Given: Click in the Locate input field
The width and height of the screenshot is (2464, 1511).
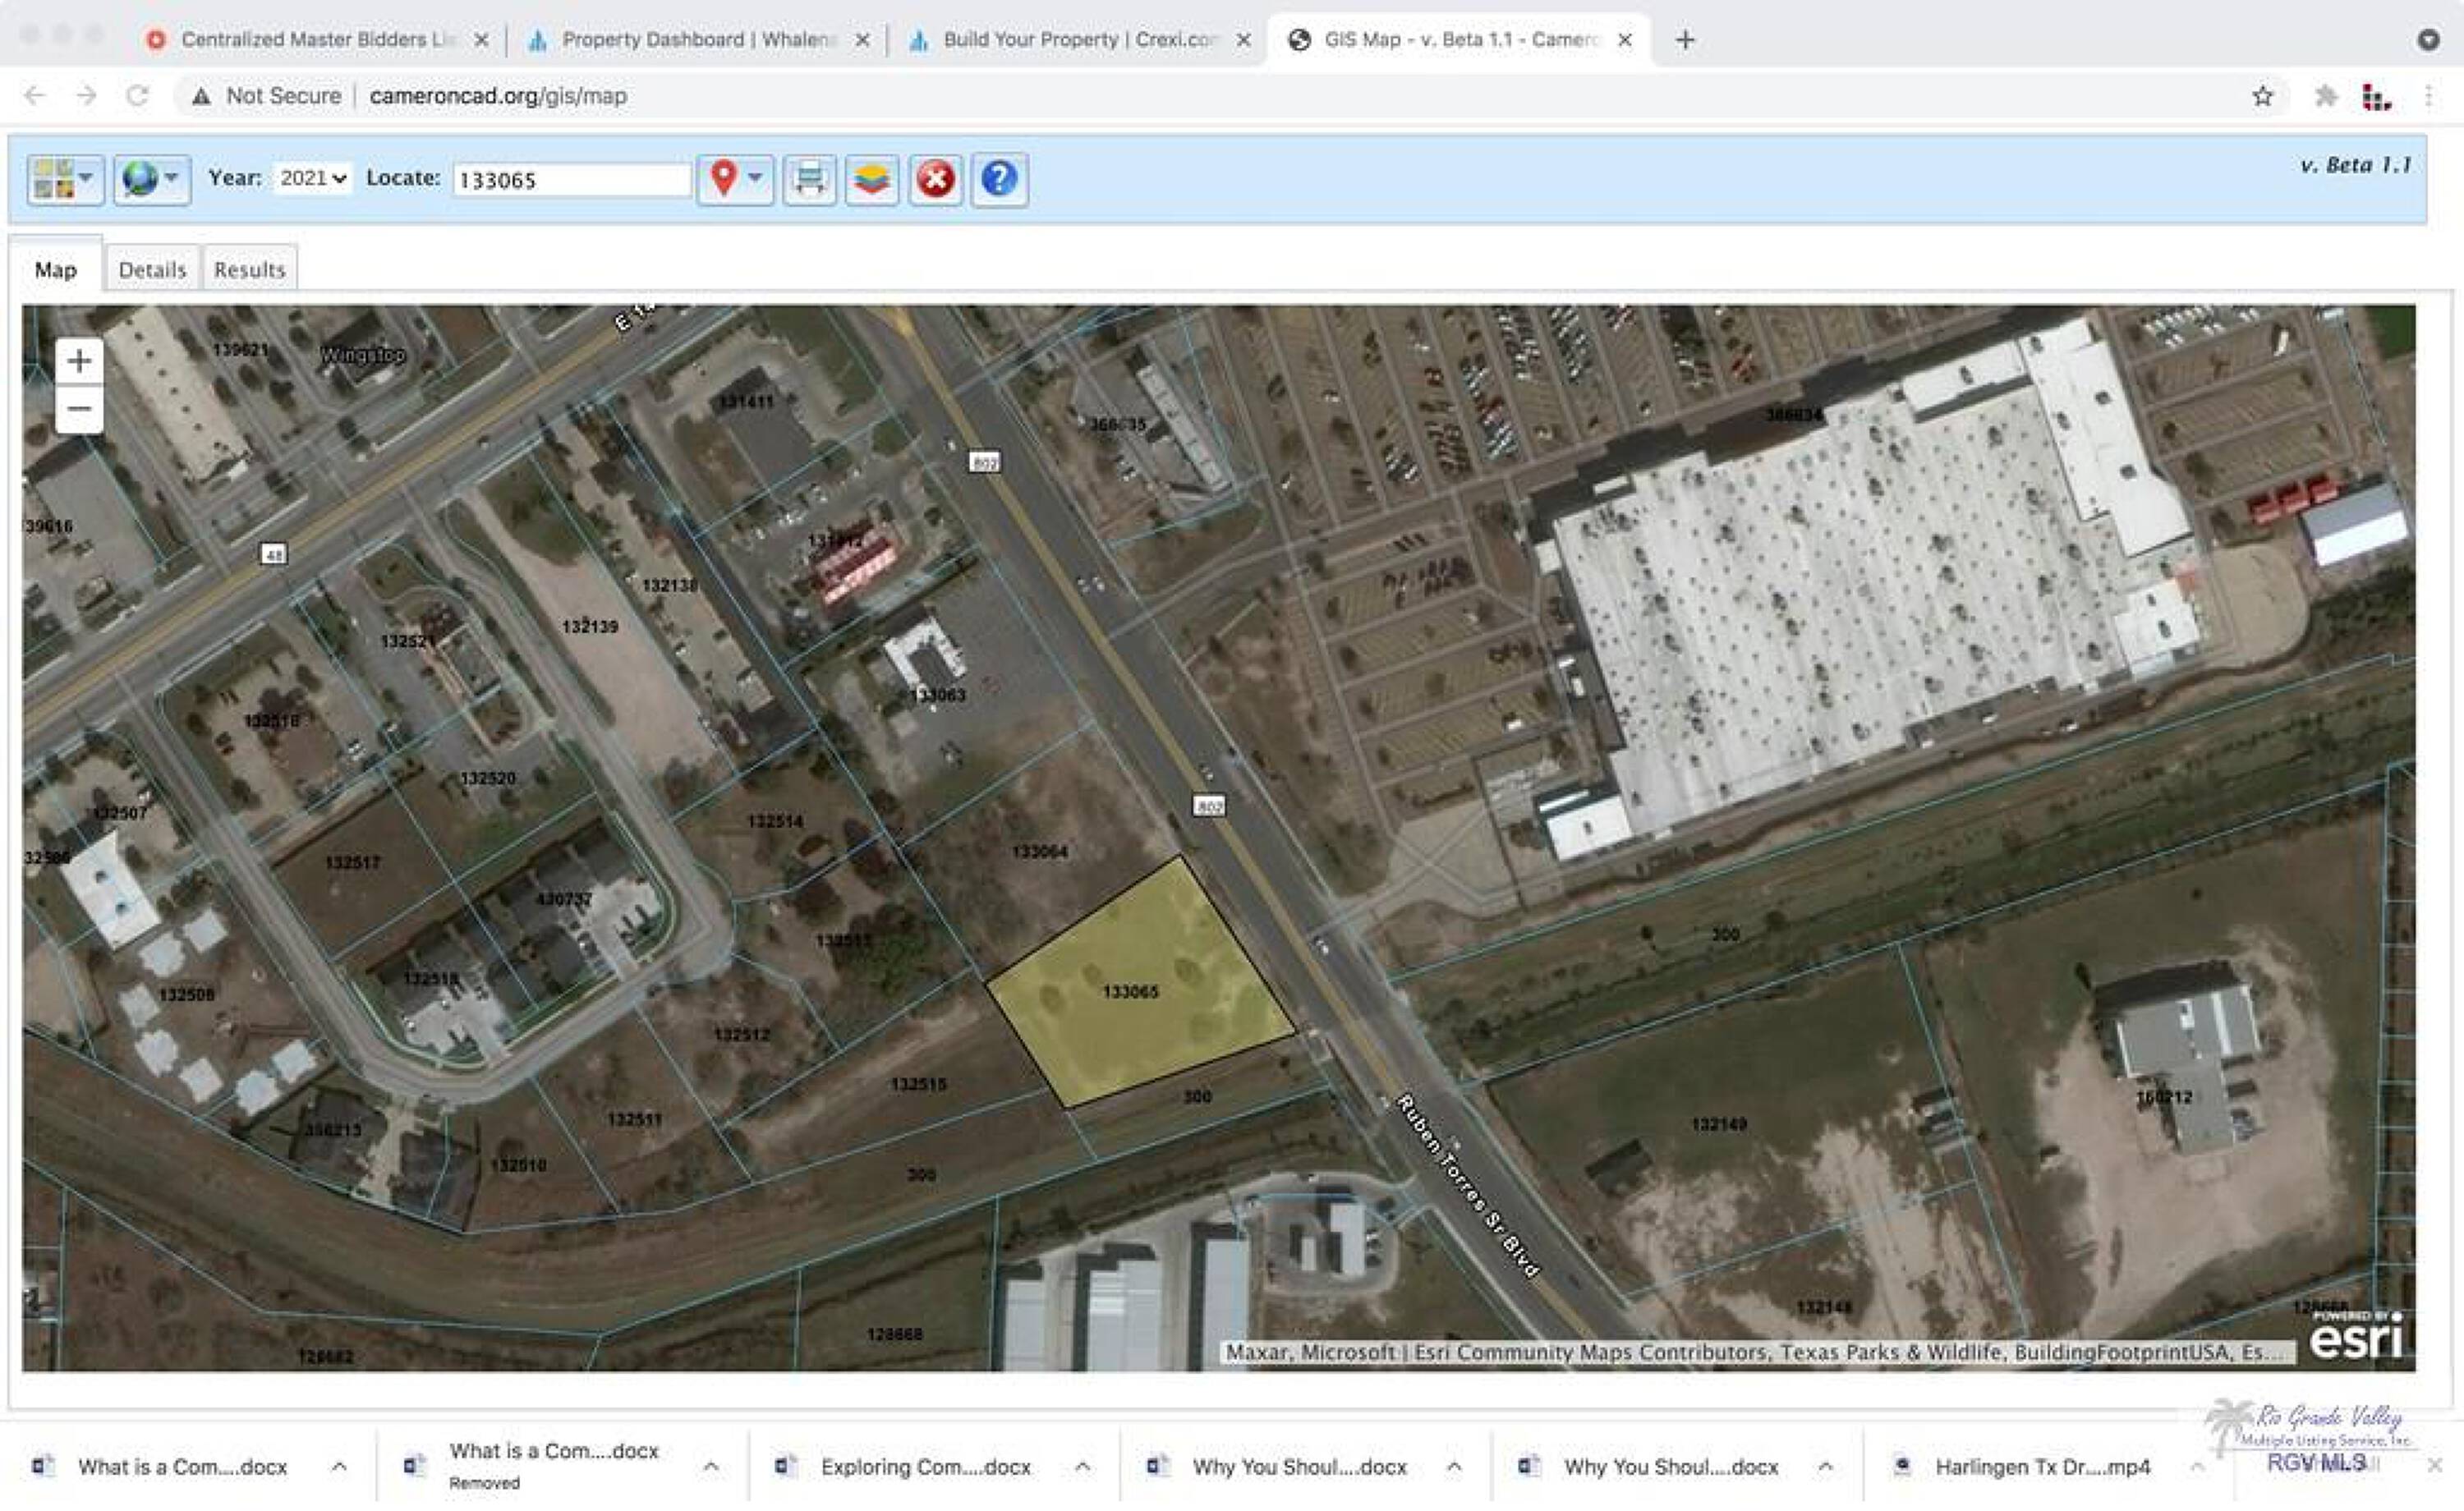Looking at the screenshot, I should 570,179.
